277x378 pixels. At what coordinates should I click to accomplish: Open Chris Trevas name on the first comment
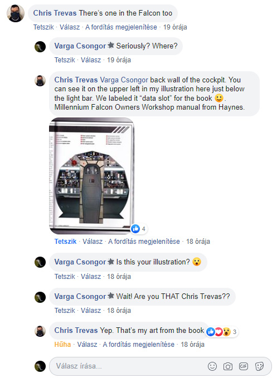coord(55,13)
